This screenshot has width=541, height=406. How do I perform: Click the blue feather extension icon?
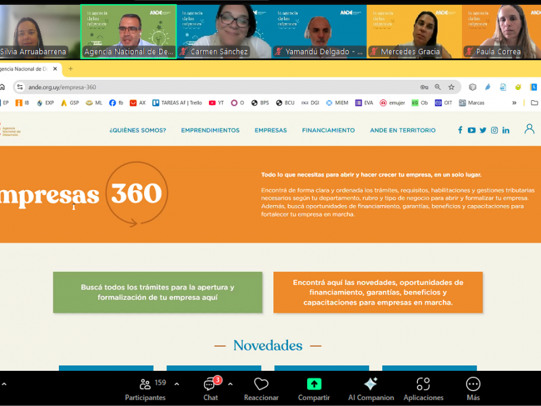click(x=488, y=87)
